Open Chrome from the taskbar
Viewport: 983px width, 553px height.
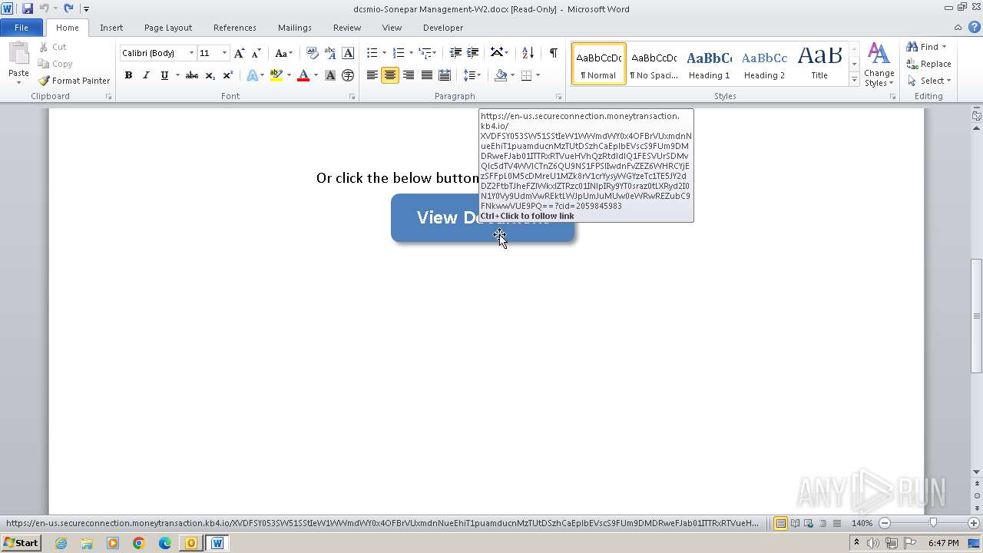point(139,543)
